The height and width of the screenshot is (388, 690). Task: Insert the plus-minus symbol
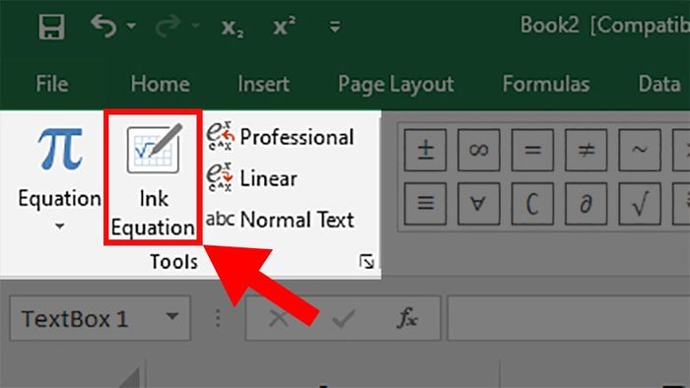tap(425, 150)
